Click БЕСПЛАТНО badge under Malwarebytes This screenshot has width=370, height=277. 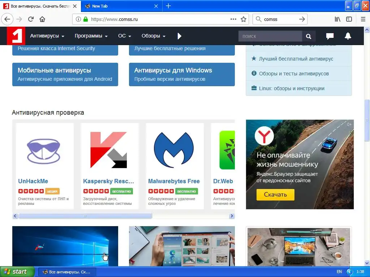pos(186,191)
